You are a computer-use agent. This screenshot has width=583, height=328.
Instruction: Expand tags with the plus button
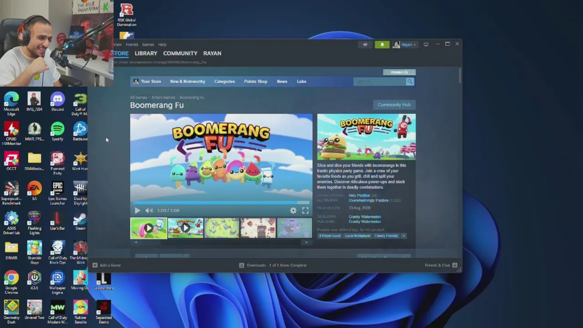pos(404,236)
